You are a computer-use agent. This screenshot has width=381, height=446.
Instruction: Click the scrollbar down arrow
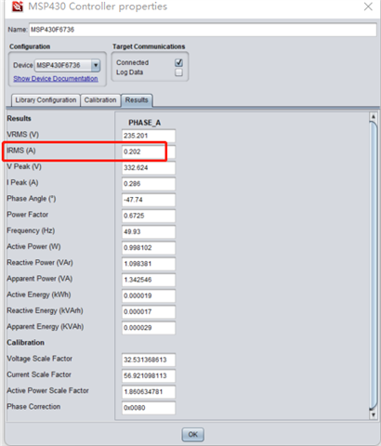click(374, 414)
